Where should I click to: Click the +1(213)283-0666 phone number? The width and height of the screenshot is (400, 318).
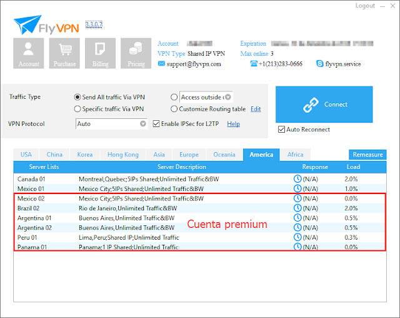click(x=281, y=64)
